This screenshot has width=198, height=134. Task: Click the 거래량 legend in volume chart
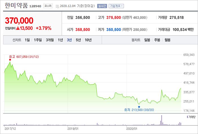(191, 117)
